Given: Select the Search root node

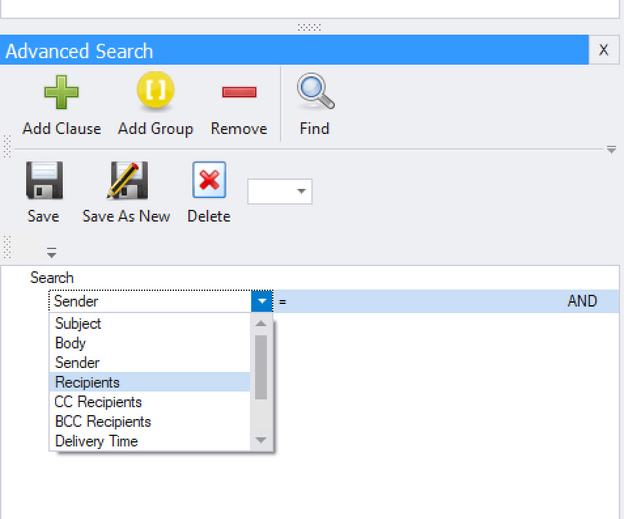Looking at the screenshot, I should [x=52, y=278].
